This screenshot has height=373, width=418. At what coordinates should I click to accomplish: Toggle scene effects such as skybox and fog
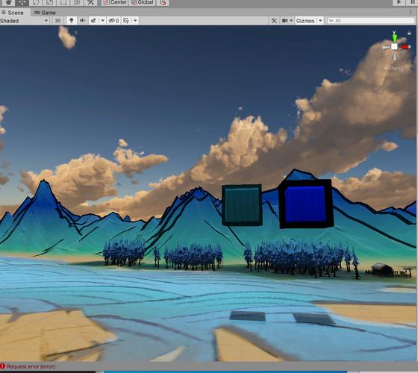click(x=93, y=21)
